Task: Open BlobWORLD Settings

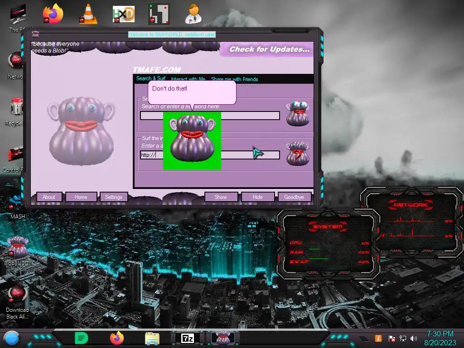Action: (113, 197)
